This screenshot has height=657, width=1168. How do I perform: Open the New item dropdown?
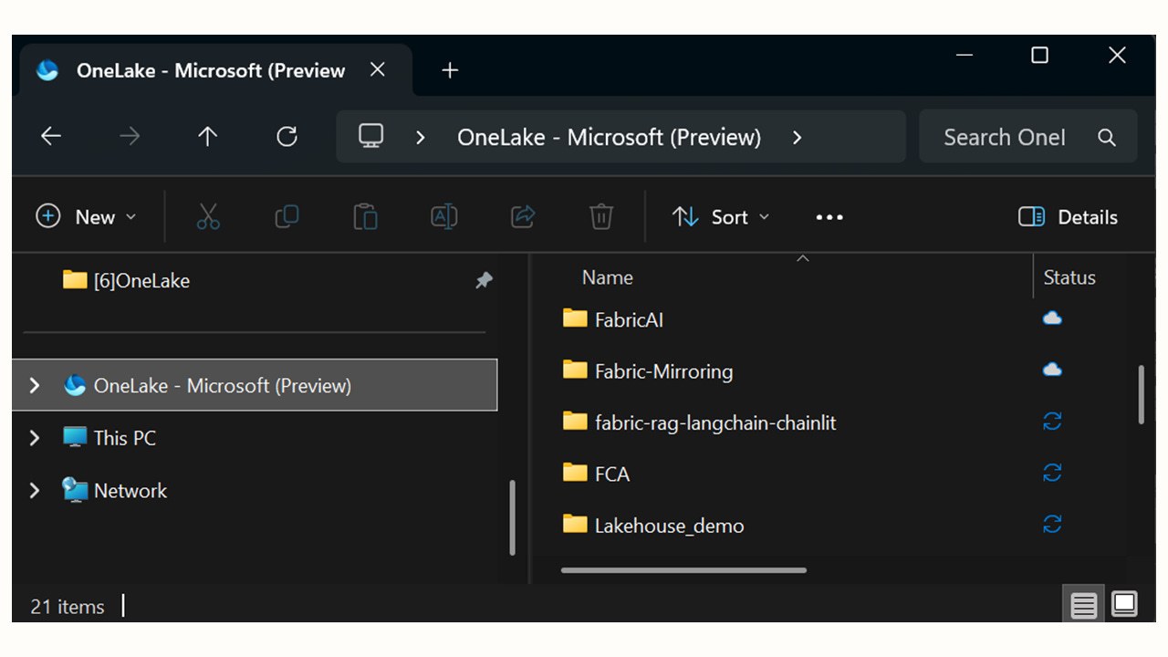click(86, 217)
